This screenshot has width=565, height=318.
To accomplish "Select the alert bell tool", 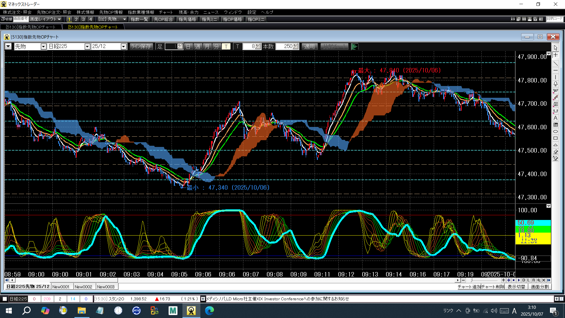I will pos(555,84).
